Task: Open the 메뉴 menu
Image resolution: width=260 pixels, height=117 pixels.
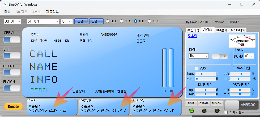Action: (x=7, y=12)
